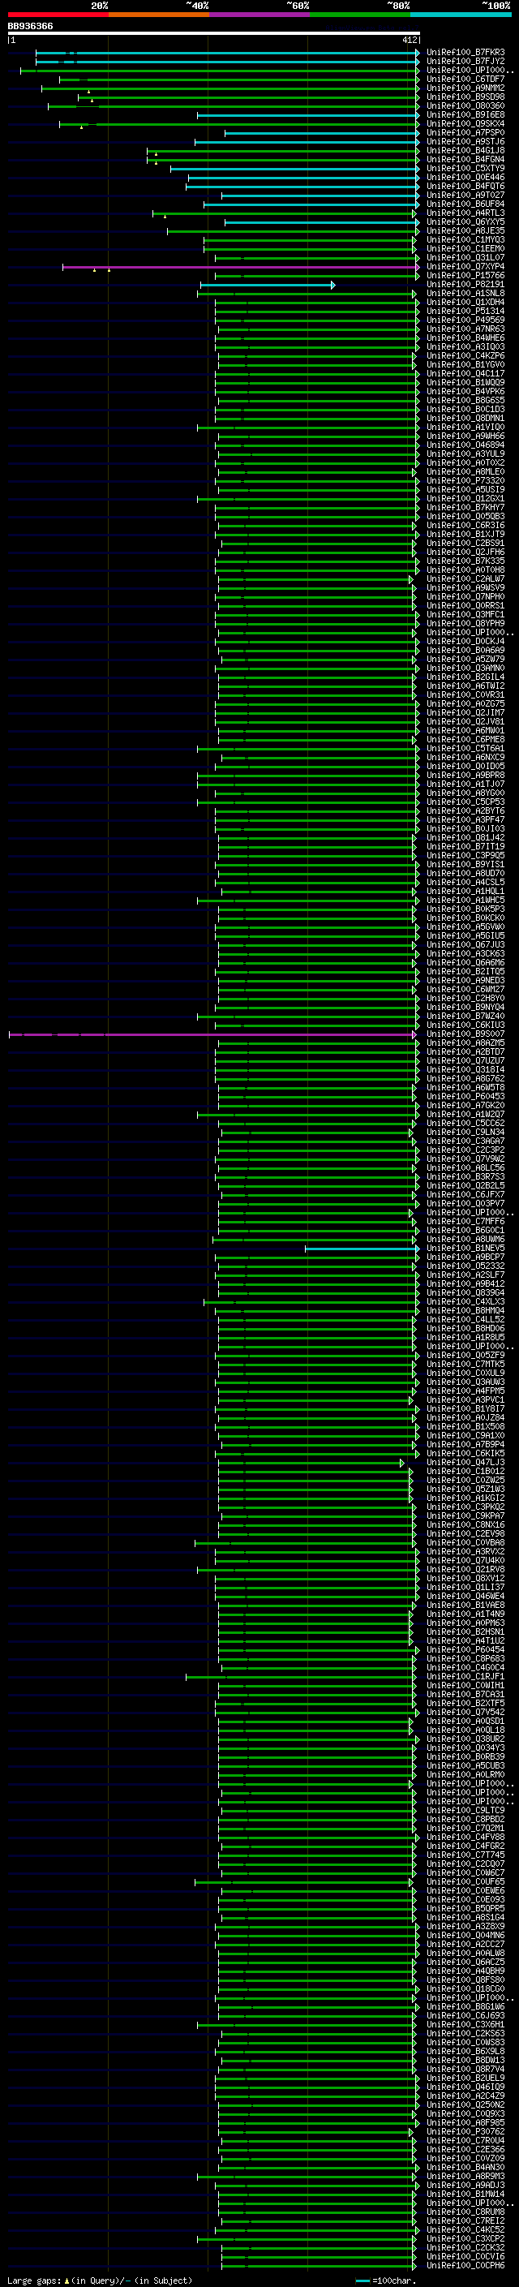Click the green alignment bar for A8R9M3
Image resolution: width=519 pixels, height=2287 pixels.
click(306, 2176)
